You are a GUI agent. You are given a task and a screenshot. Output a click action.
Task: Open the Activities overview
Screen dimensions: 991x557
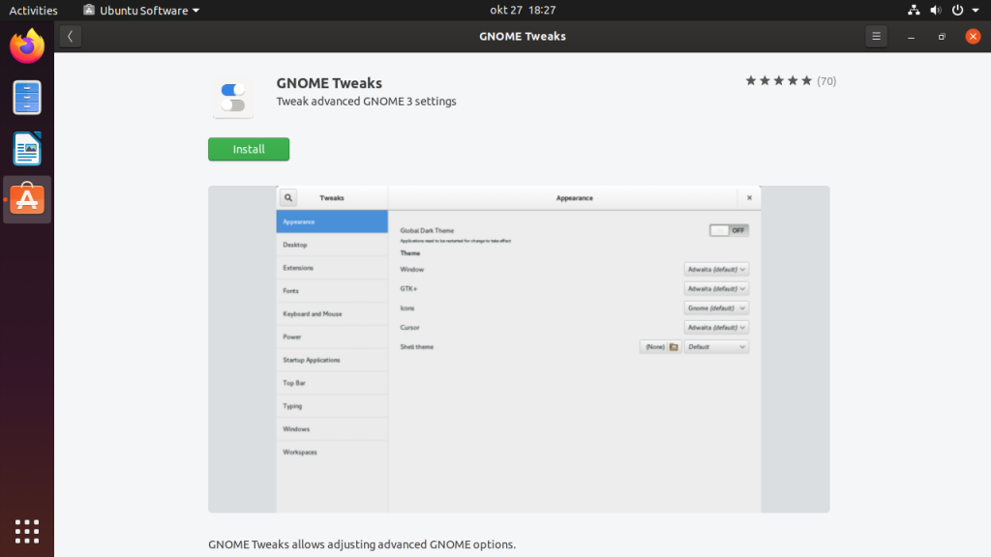pos(34,10)
